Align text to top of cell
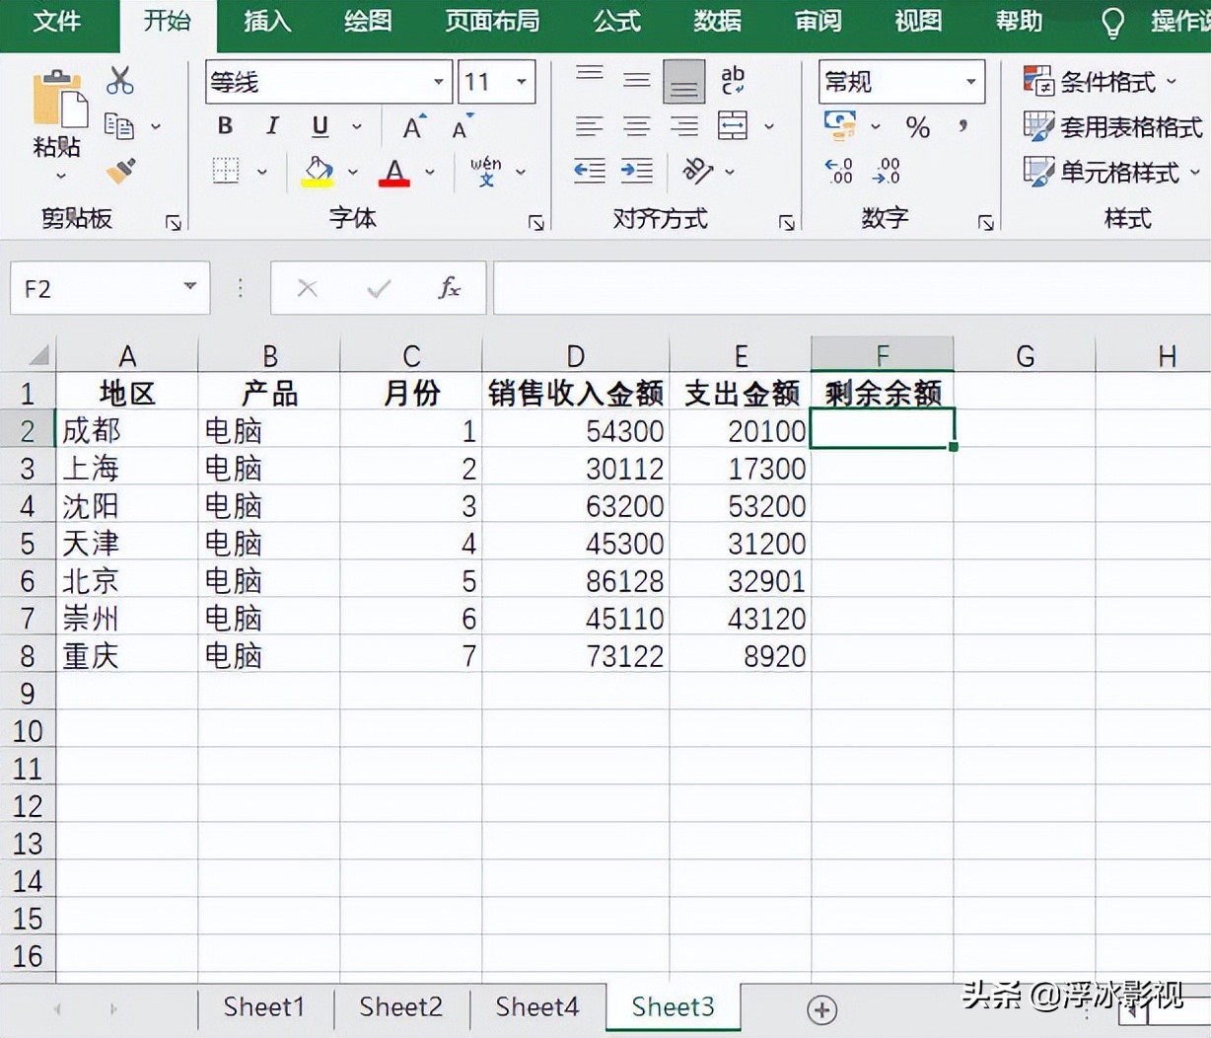Image resolution: width=1211 pixels, height=1038 pixels. pyautogui.click(x=590, y=77)
